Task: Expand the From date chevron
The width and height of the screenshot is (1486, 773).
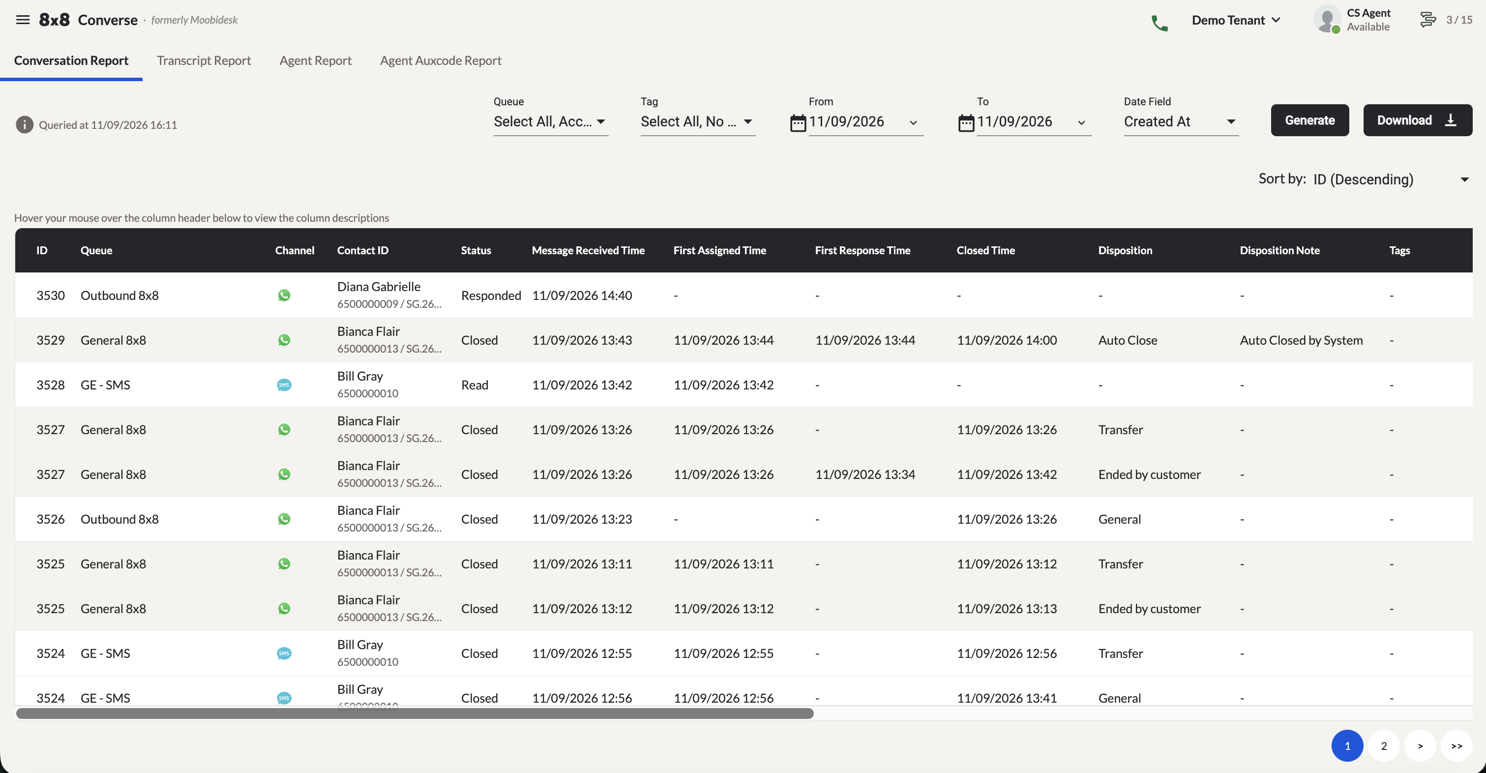Action: click(913, 123)
